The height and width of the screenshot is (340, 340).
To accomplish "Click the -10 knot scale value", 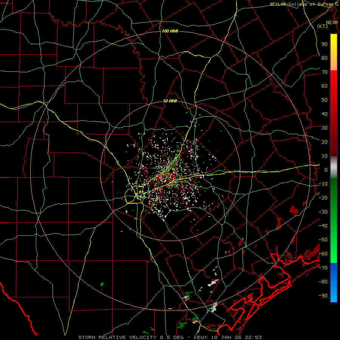I will [323, 184].
